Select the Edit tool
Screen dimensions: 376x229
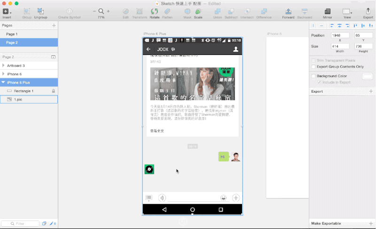tap(125, 11)
